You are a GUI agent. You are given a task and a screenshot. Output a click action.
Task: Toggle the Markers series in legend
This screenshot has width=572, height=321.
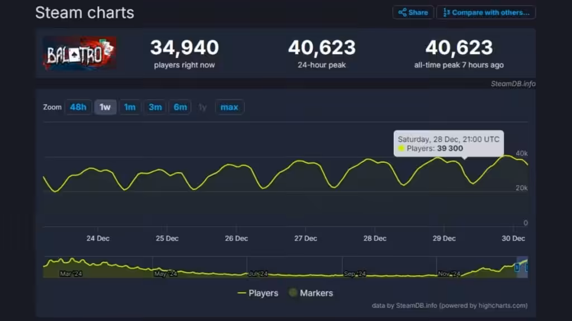click(x=311, y=293)
